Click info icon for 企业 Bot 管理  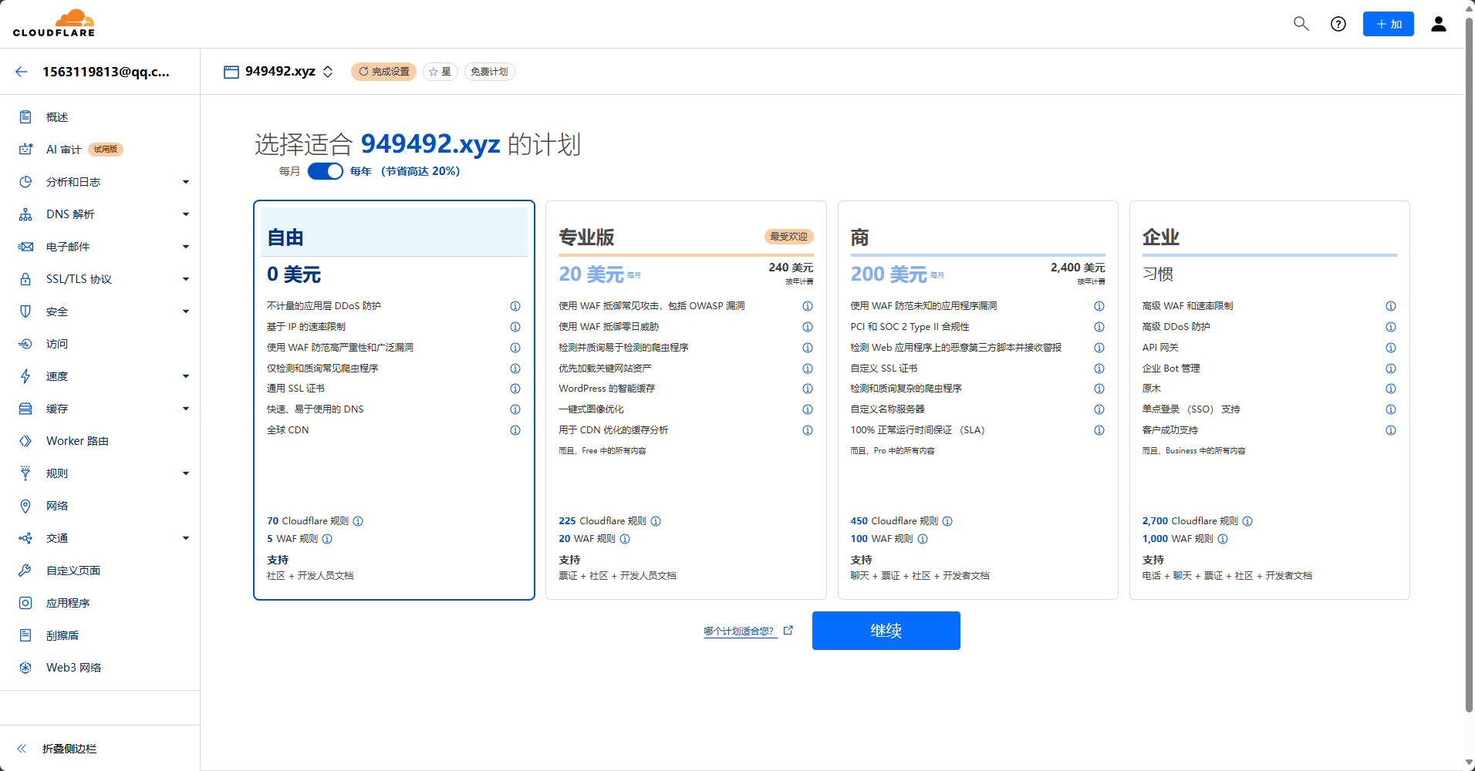(1391, 369)
